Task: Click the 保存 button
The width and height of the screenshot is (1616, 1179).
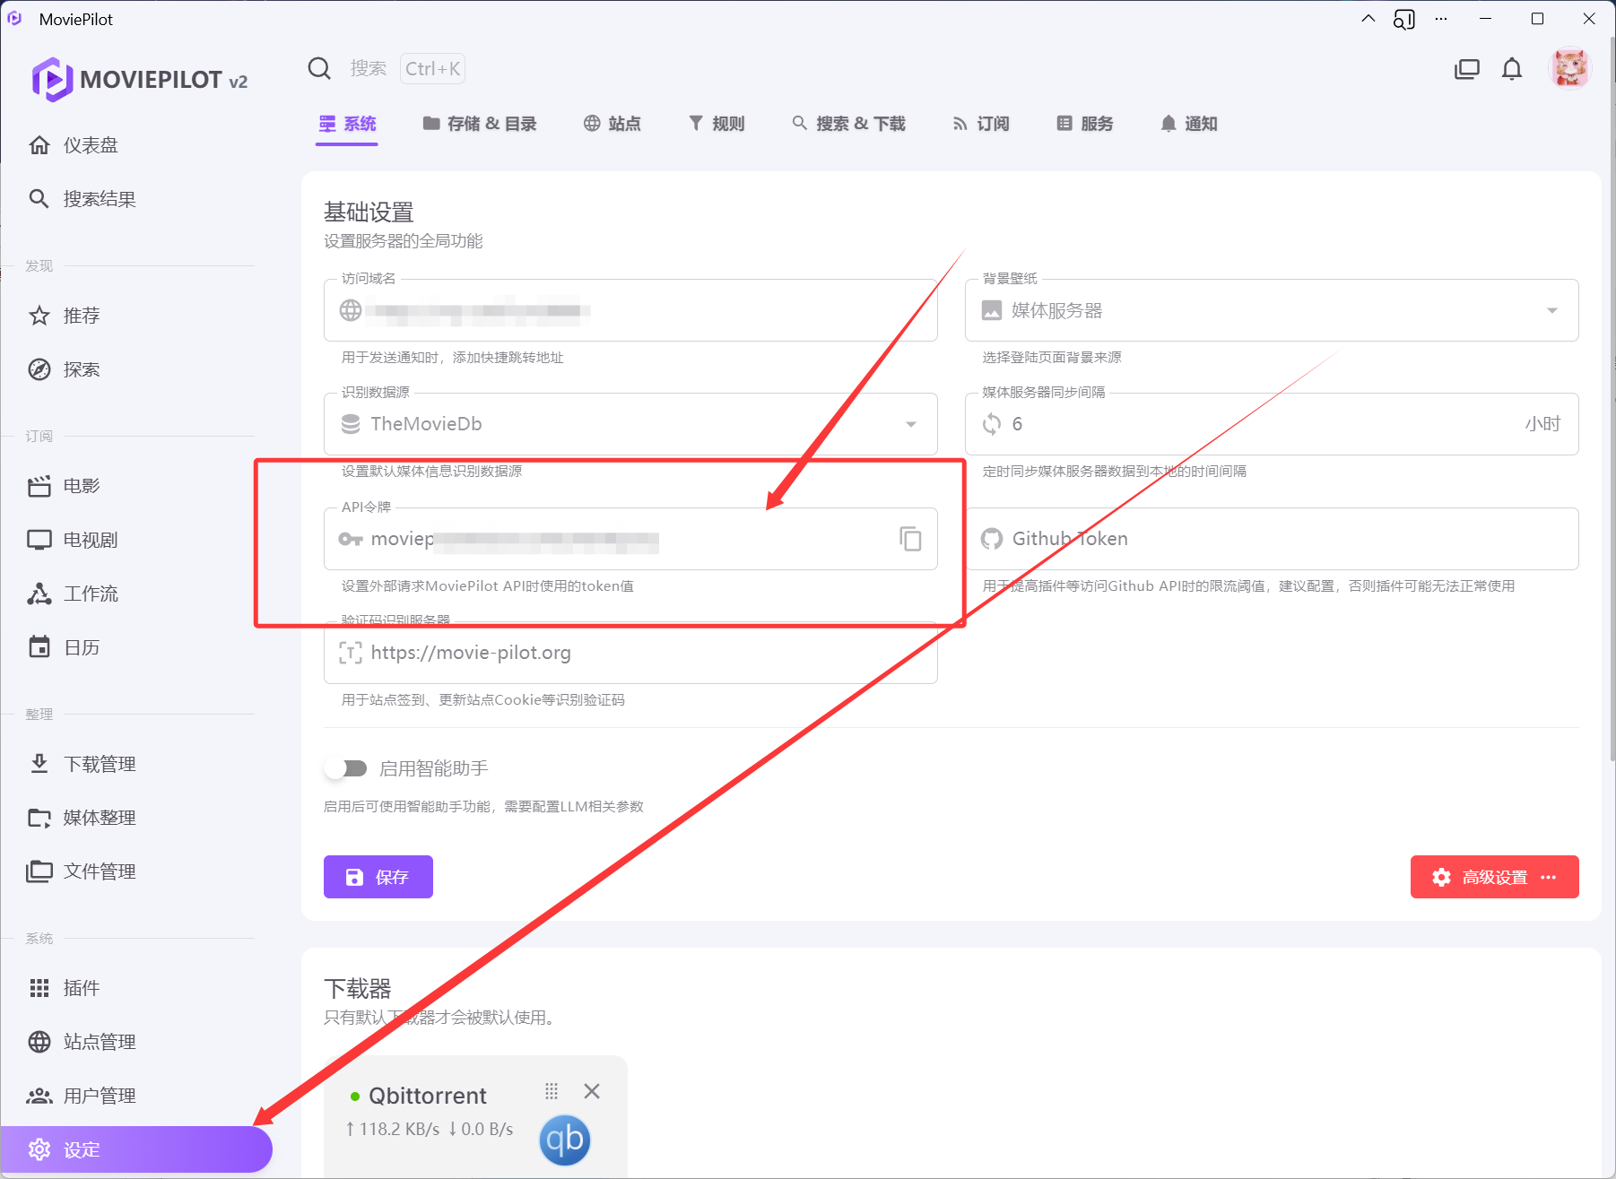Action: tap(378, 877)
